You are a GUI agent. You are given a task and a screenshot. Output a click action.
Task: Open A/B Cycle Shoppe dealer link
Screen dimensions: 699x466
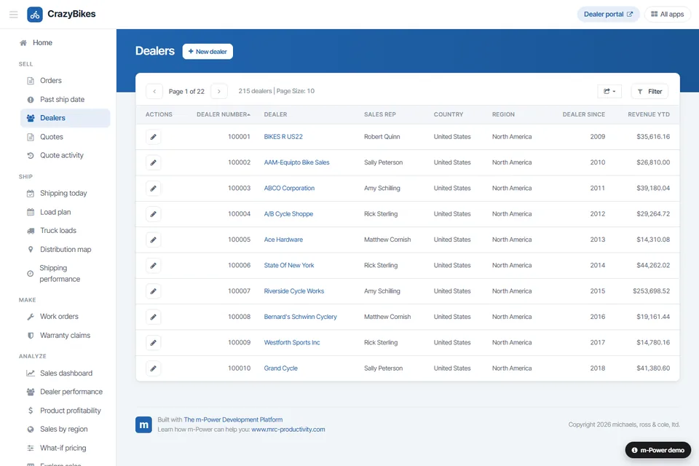[288, 214]
